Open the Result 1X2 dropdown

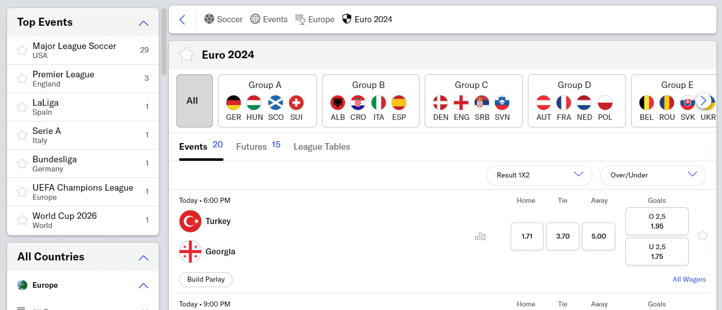pyautogui.click(x=539, y=175)
